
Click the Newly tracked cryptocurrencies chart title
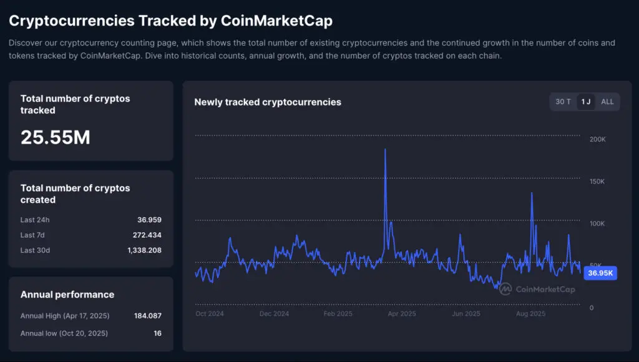[268, 102]
